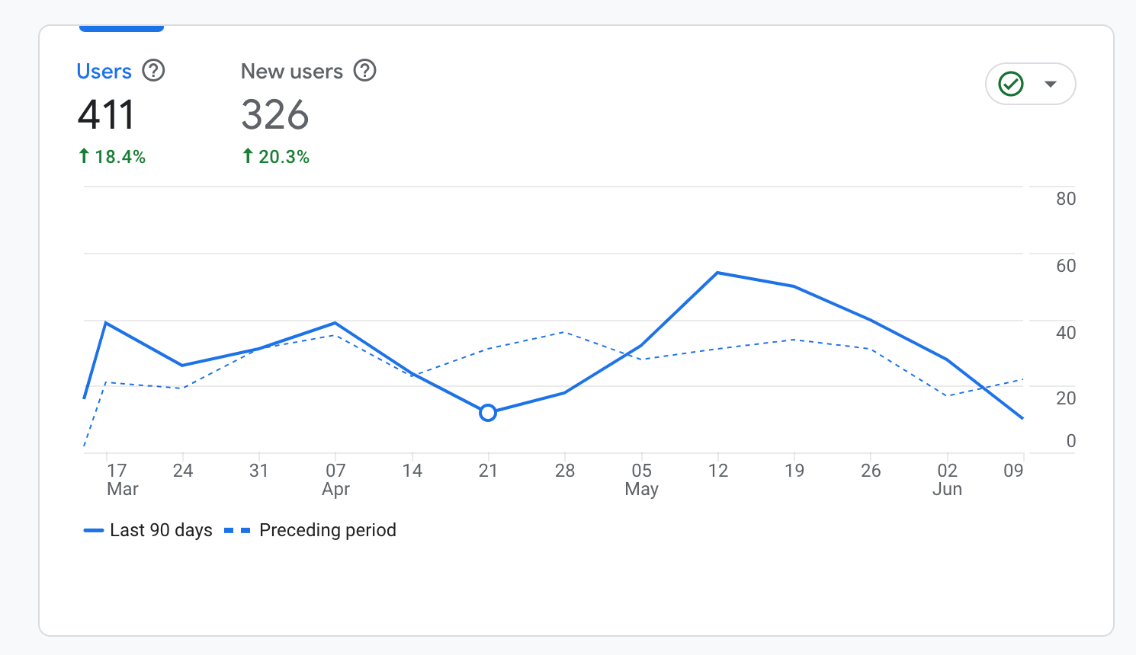The height and width of the screenshot is (655, 1136).
Task: Click the 07 Apr axis label
Action: (335, 480)
